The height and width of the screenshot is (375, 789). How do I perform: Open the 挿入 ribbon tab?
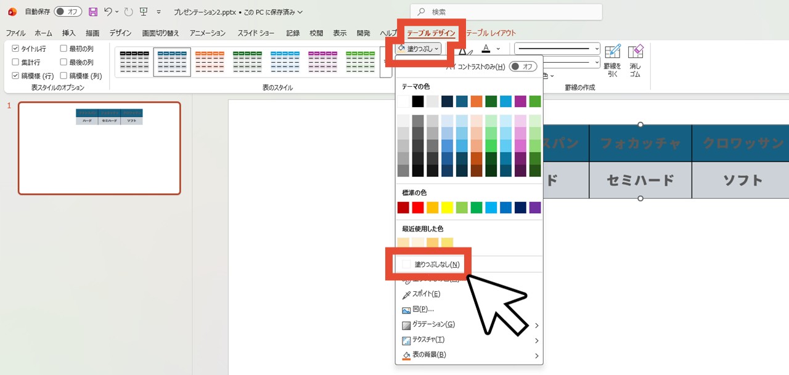68,33
